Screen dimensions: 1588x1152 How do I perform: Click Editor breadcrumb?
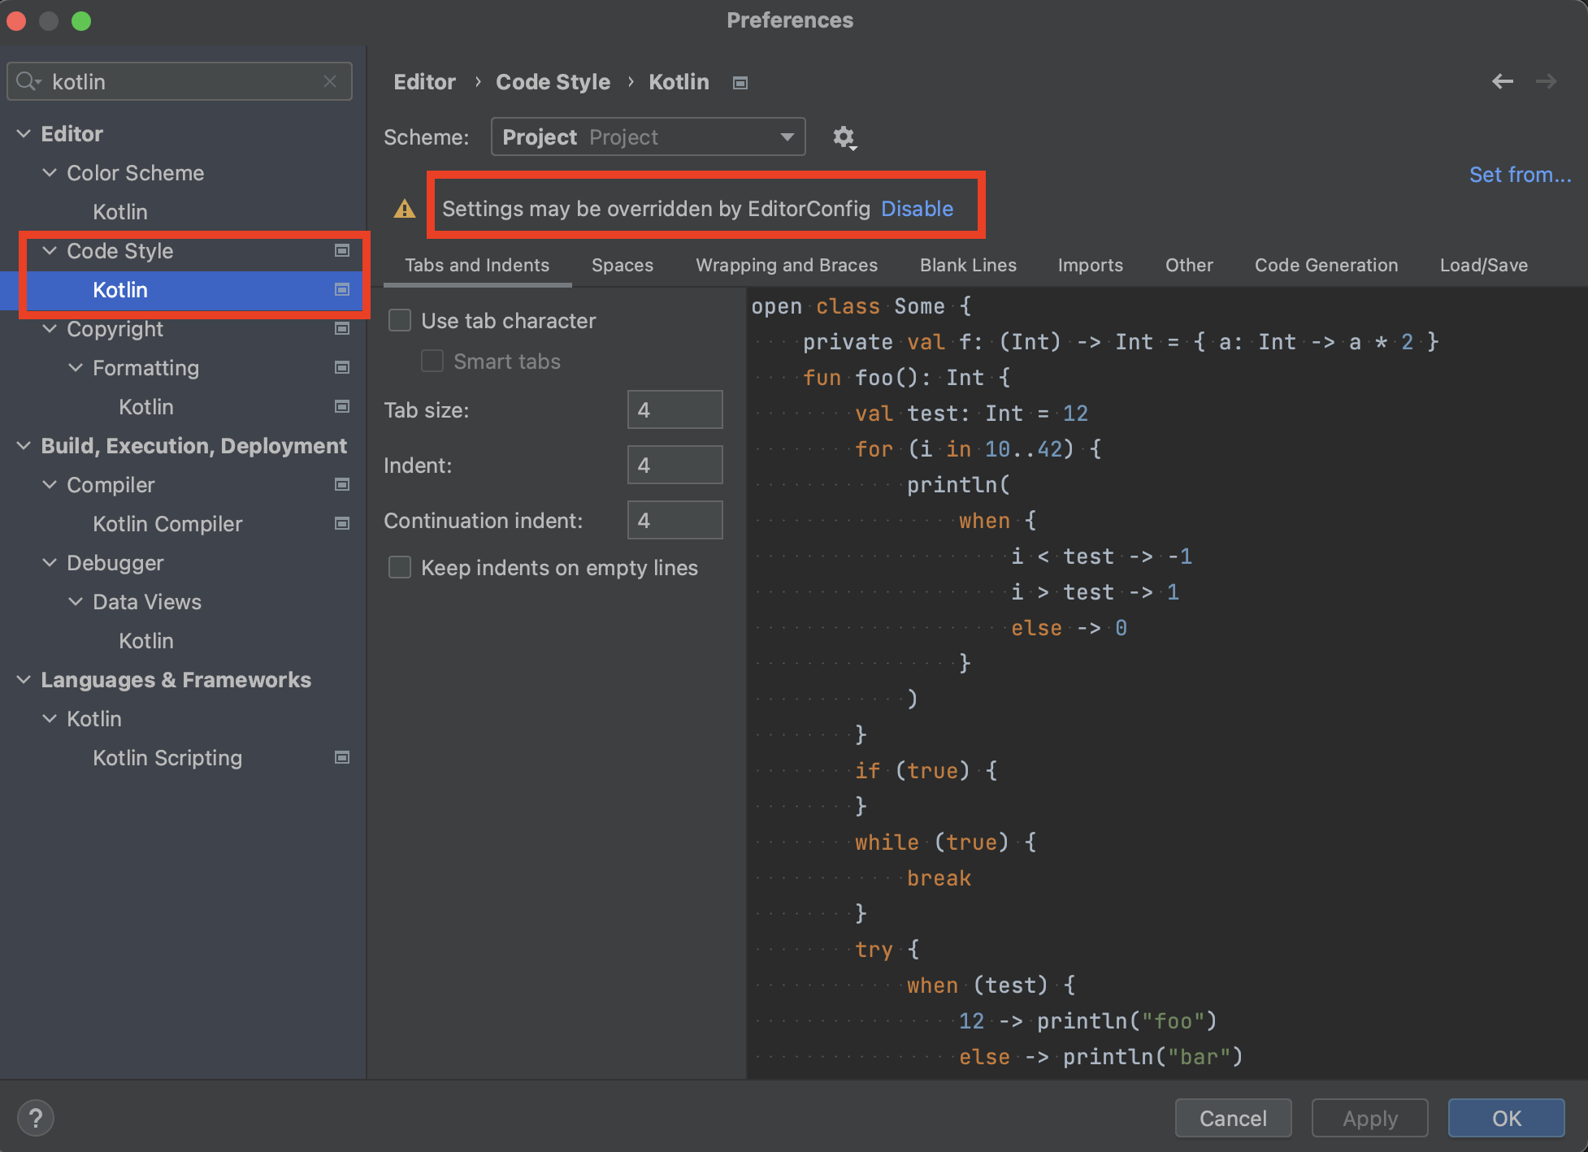click(x=424, y=82)
